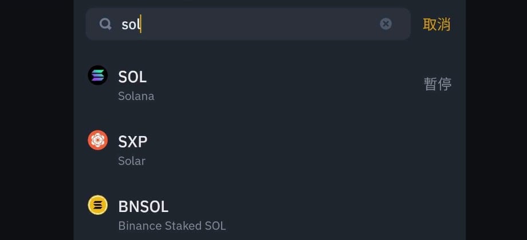Click empty space right of the BNSOL row

pos(344,214)
